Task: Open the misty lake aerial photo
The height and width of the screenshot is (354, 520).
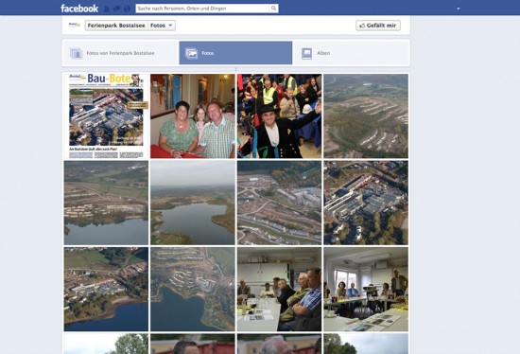Action: click(193, 203)
